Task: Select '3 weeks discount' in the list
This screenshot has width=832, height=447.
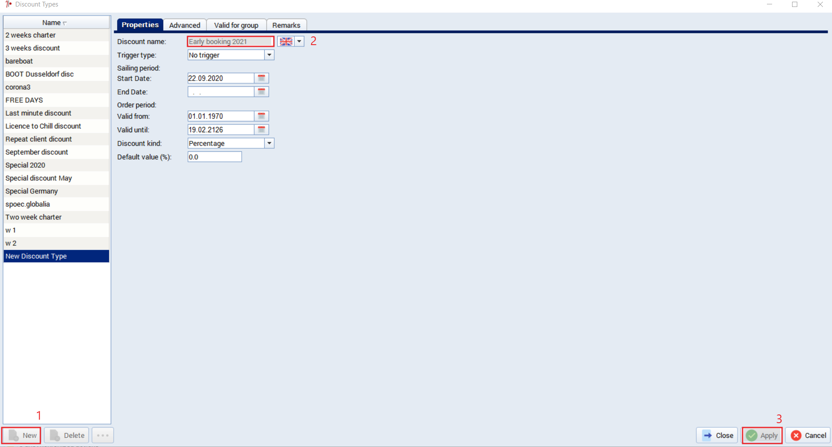Action: (x=56, y=48)
